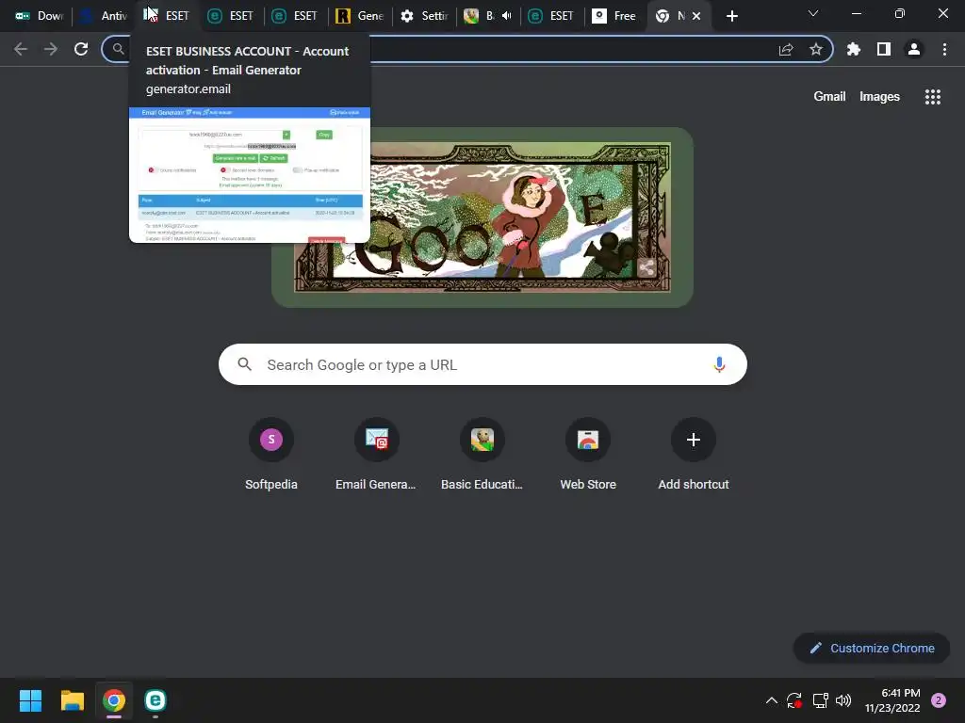Image resolution: width=965 pixels, height=723 pixels.
Task: Share the Google Doodle
Action: point(646,267)
